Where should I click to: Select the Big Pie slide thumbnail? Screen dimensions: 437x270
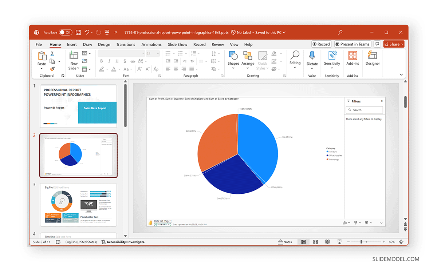[x=78, y=205]
